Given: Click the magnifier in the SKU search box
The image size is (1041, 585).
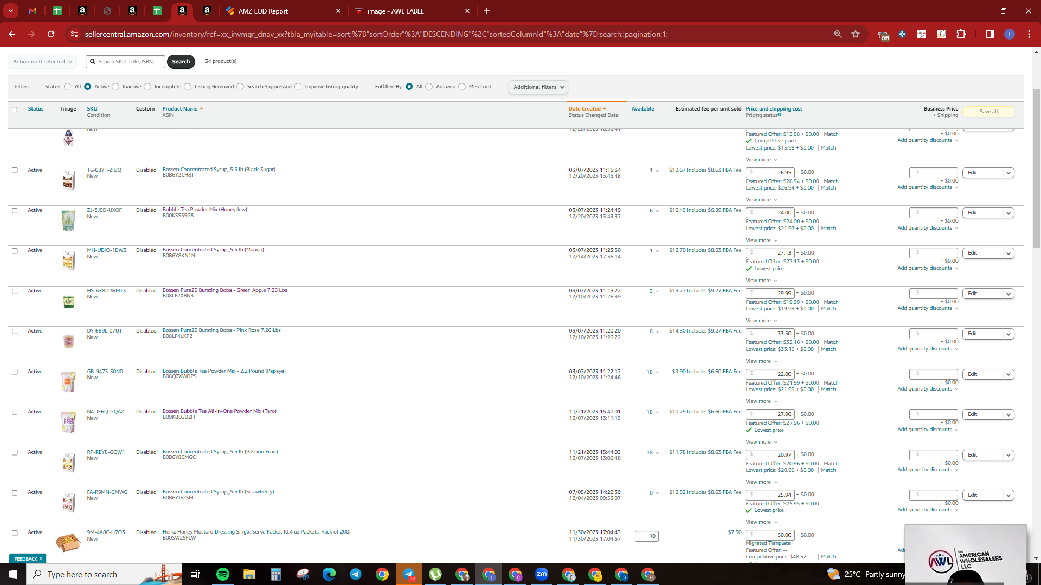Looking at the screenshot, I should coord(93,62).
